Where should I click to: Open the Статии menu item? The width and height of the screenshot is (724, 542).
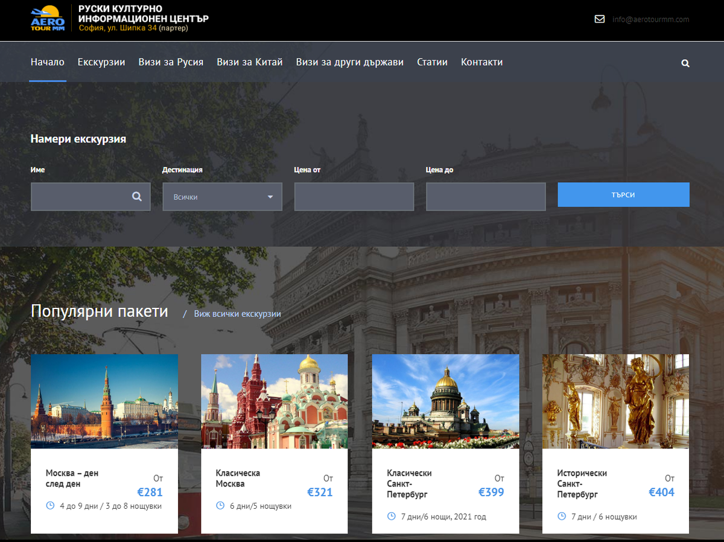tap(432, 62)
